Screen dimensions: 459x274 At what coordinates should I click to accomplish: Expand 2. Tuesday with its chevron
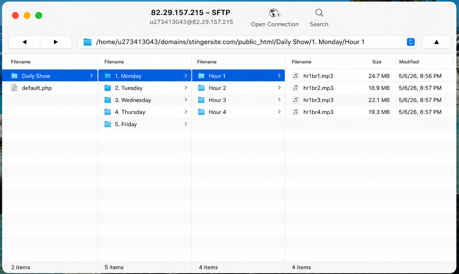pyautogui.click(x=186, y=88)
